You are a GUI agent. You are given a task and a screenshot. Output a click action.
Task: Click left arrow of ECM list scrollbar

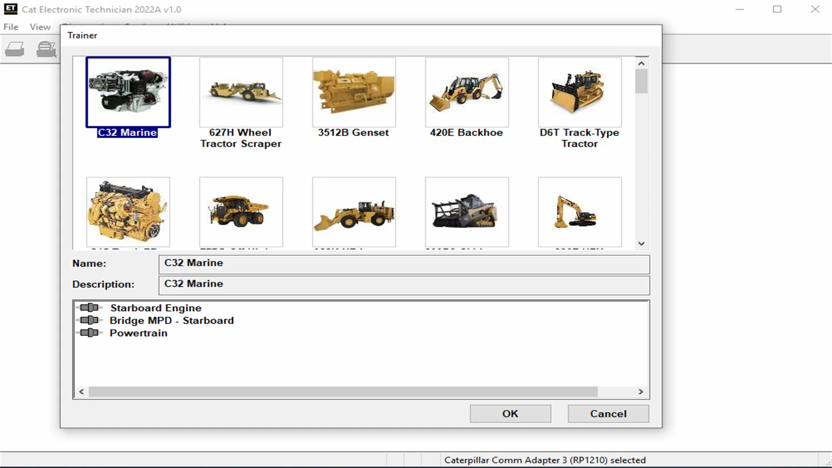coord(81,392)
